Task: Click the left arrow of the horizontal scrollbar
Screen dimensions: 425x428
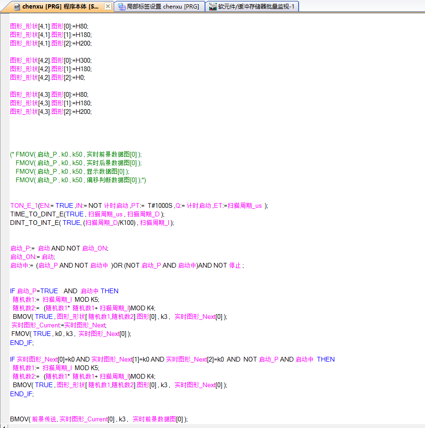Action: 4,426
